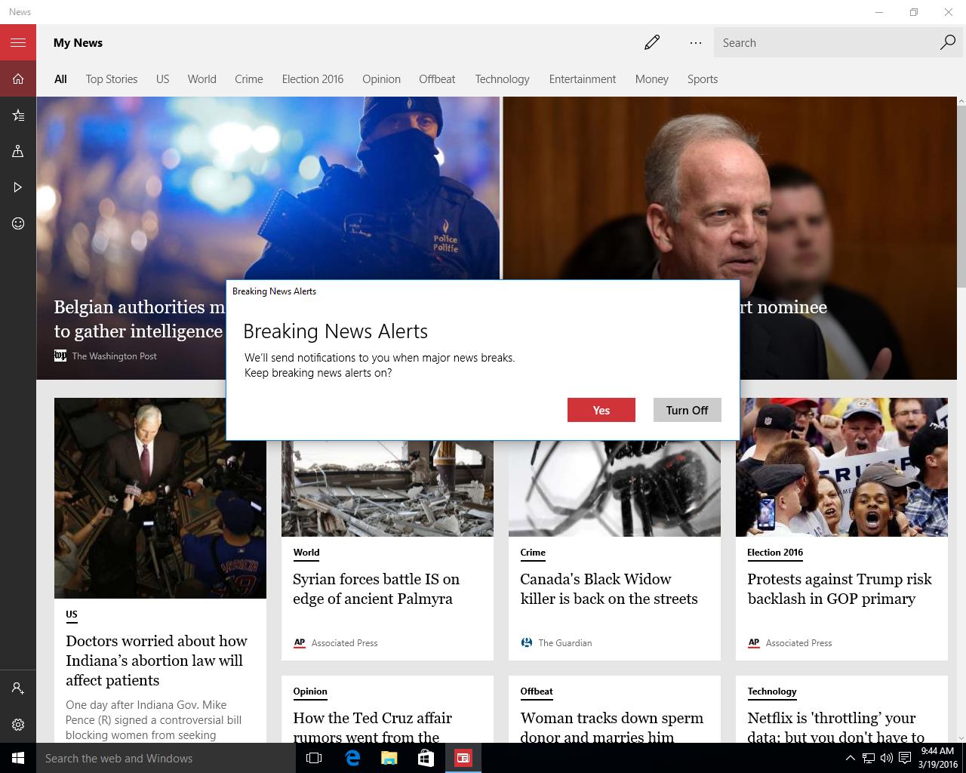Open Protests against Trump headline
This screenshot has height=773, width=966.
click(839, 589)
